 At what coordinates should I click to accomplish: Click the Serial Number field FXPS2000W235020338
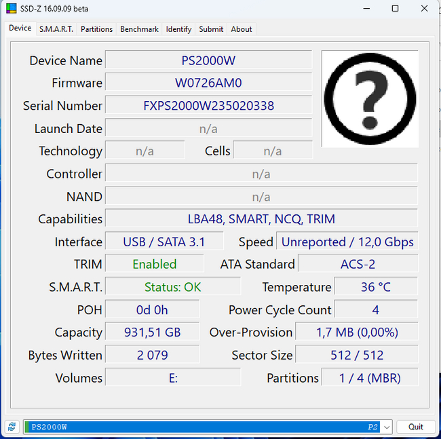click(x=208, y=106)
